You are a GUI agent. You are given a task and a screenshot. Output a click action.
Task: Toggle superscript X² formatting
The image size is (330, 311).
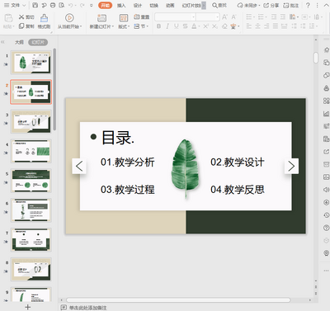click(206, 26)
